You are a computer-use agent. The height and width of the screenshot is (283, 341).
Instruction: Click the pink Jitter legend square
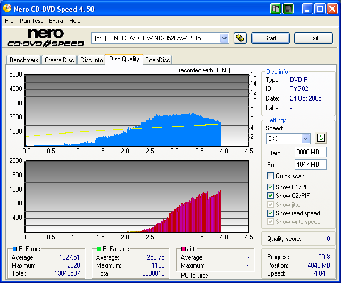click(184, 248)
